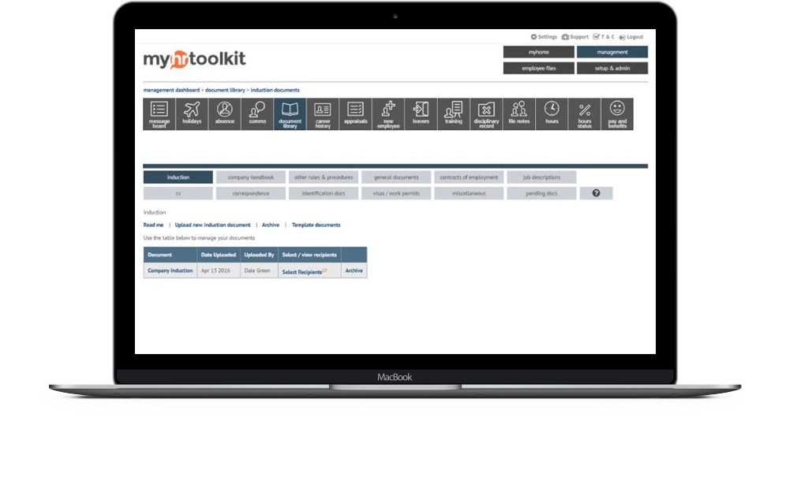Click the pay and benefits smiley icon
This screenshot has width=797, height=481.
pos(616,113)
